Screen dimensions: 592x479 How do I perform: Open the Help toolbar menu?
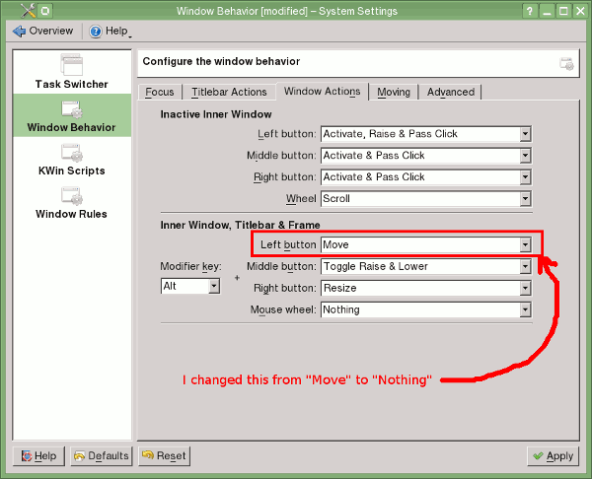click(111, 31)
